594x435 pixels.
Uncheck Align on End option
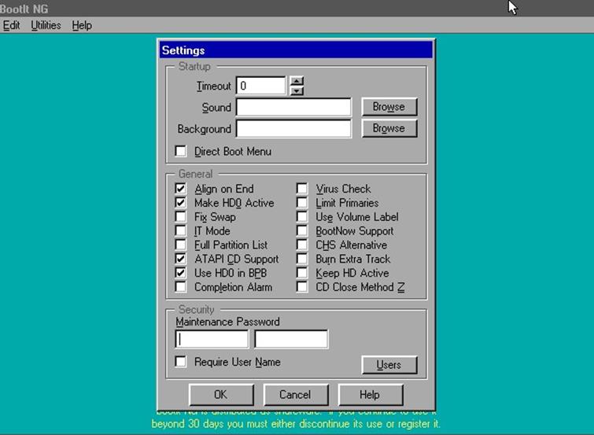coord(181,188)
